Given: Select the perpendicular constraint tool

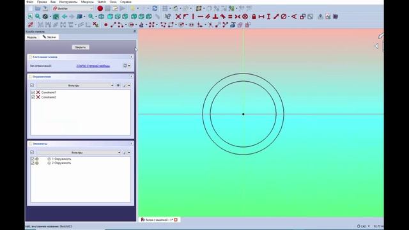Looking at the screenshot, I should 215,17.
